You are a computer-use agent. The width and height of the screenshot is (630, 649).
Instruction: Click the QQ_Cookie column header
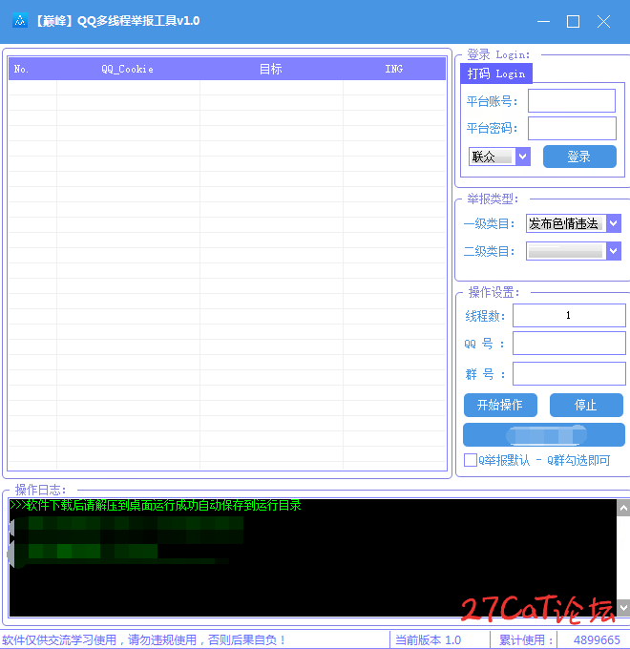128,69
